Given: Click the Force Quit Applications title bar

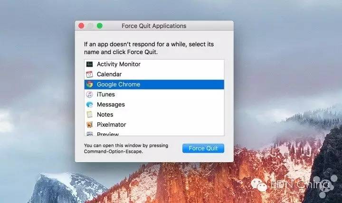Looking at the screenshot, I should tap(154, 26).
